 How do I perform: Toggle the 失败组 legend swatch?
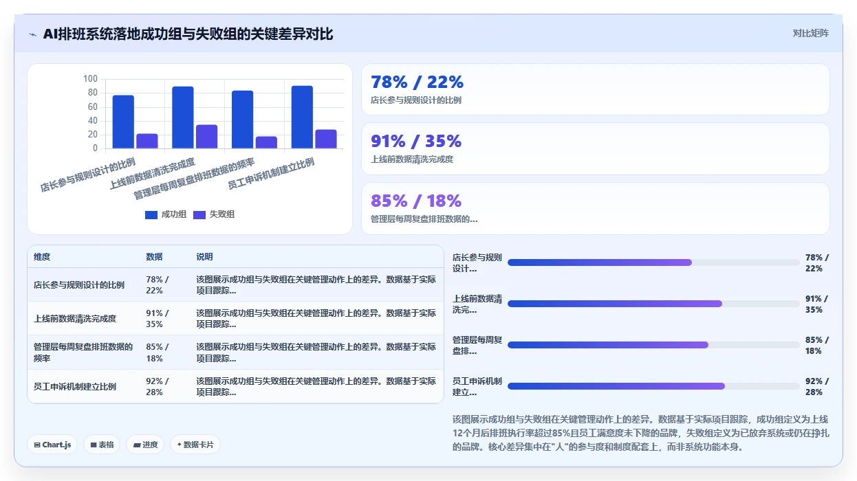tap(199, 214)
